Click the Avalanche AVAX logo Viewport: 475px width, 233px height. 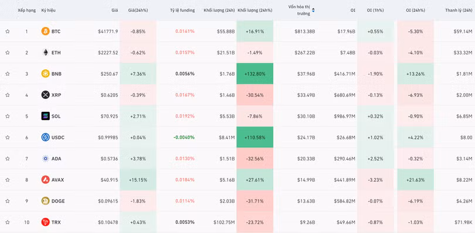coord(45,180)
